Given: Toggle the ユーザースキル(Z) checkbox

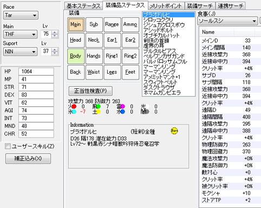Looking at the screenshot, I should (8, 146).
